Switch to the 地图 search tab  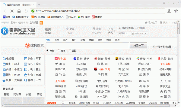coord(91,40)
